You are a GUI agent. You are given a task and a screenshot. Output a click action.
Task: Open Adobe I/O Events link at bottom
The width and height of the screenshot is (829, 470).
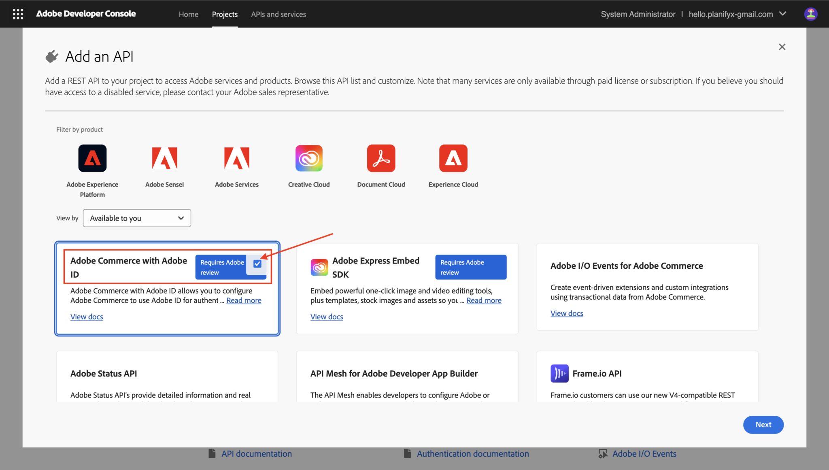point(644,454)
